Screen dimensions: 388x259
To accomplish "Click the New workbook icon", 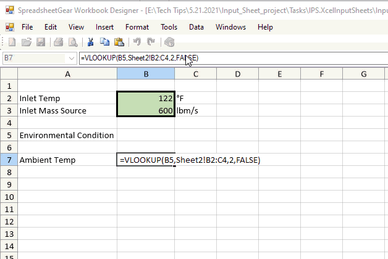I will [12, 42].
